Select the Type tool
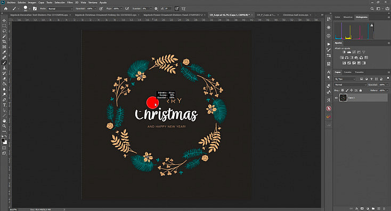Screen dimensions: 391x211 4,105
